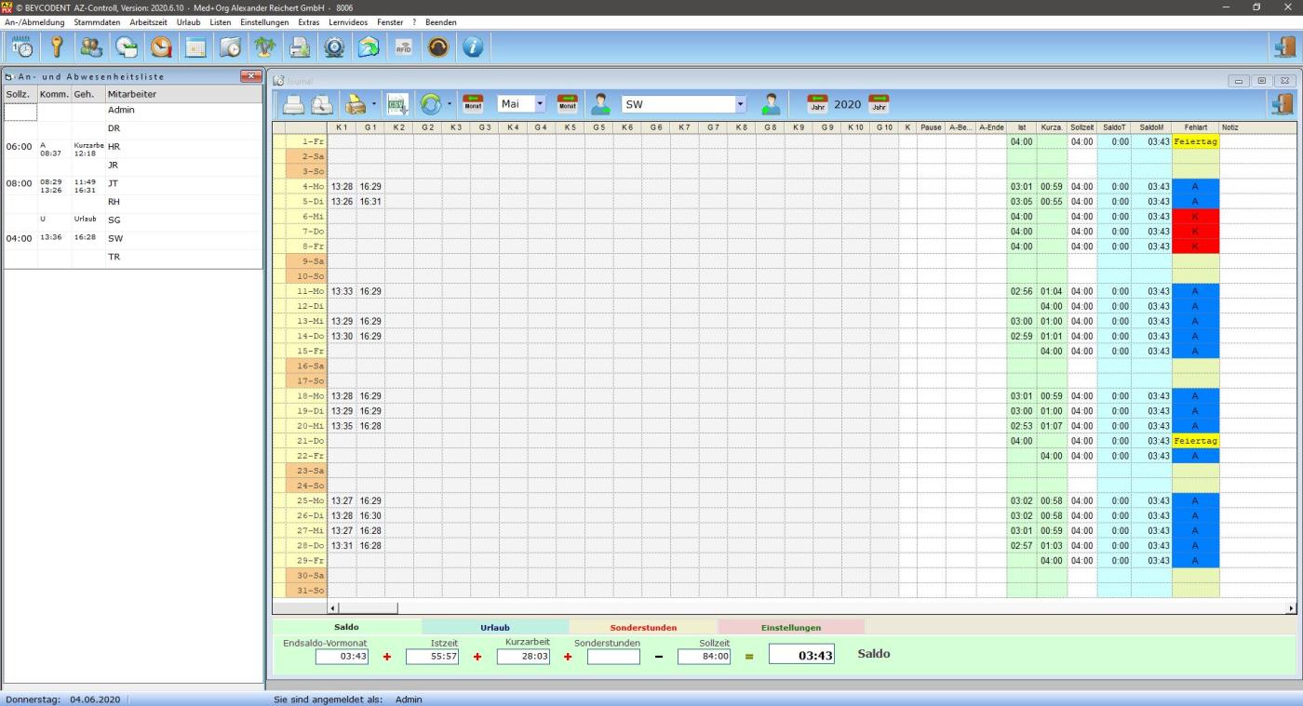The image size is (1303, 706).
Task: Click the blue info icon
Action: coord(473,47)
